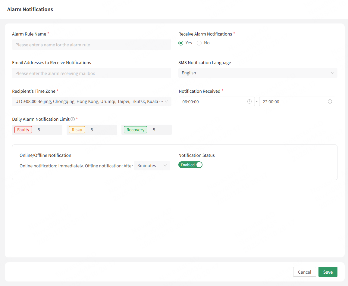Click the clock icon in the 22:00:00 field
The image size is (348, 286).
[x=330, y=102]
